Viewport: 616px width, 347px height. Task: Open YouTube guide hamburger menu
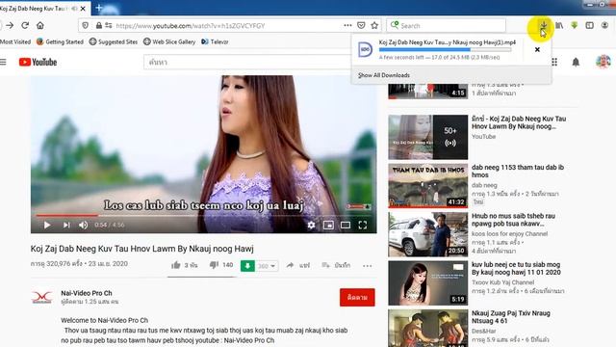coord(3,62)
